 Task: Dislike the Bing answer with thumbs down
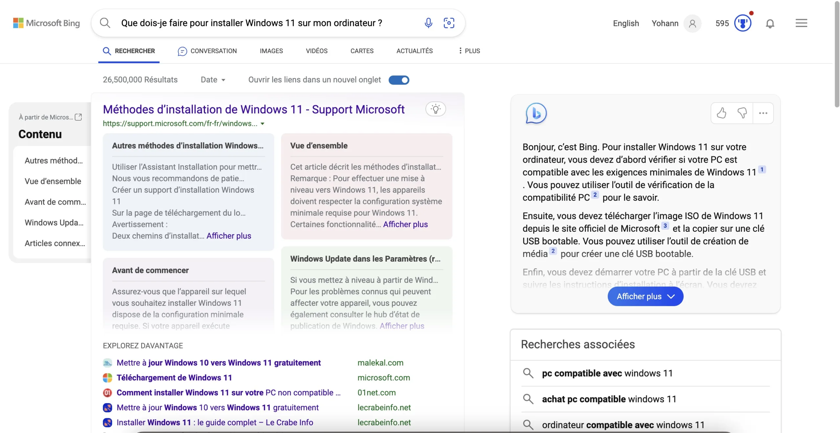pyautogui.click(x=742, y=113)
